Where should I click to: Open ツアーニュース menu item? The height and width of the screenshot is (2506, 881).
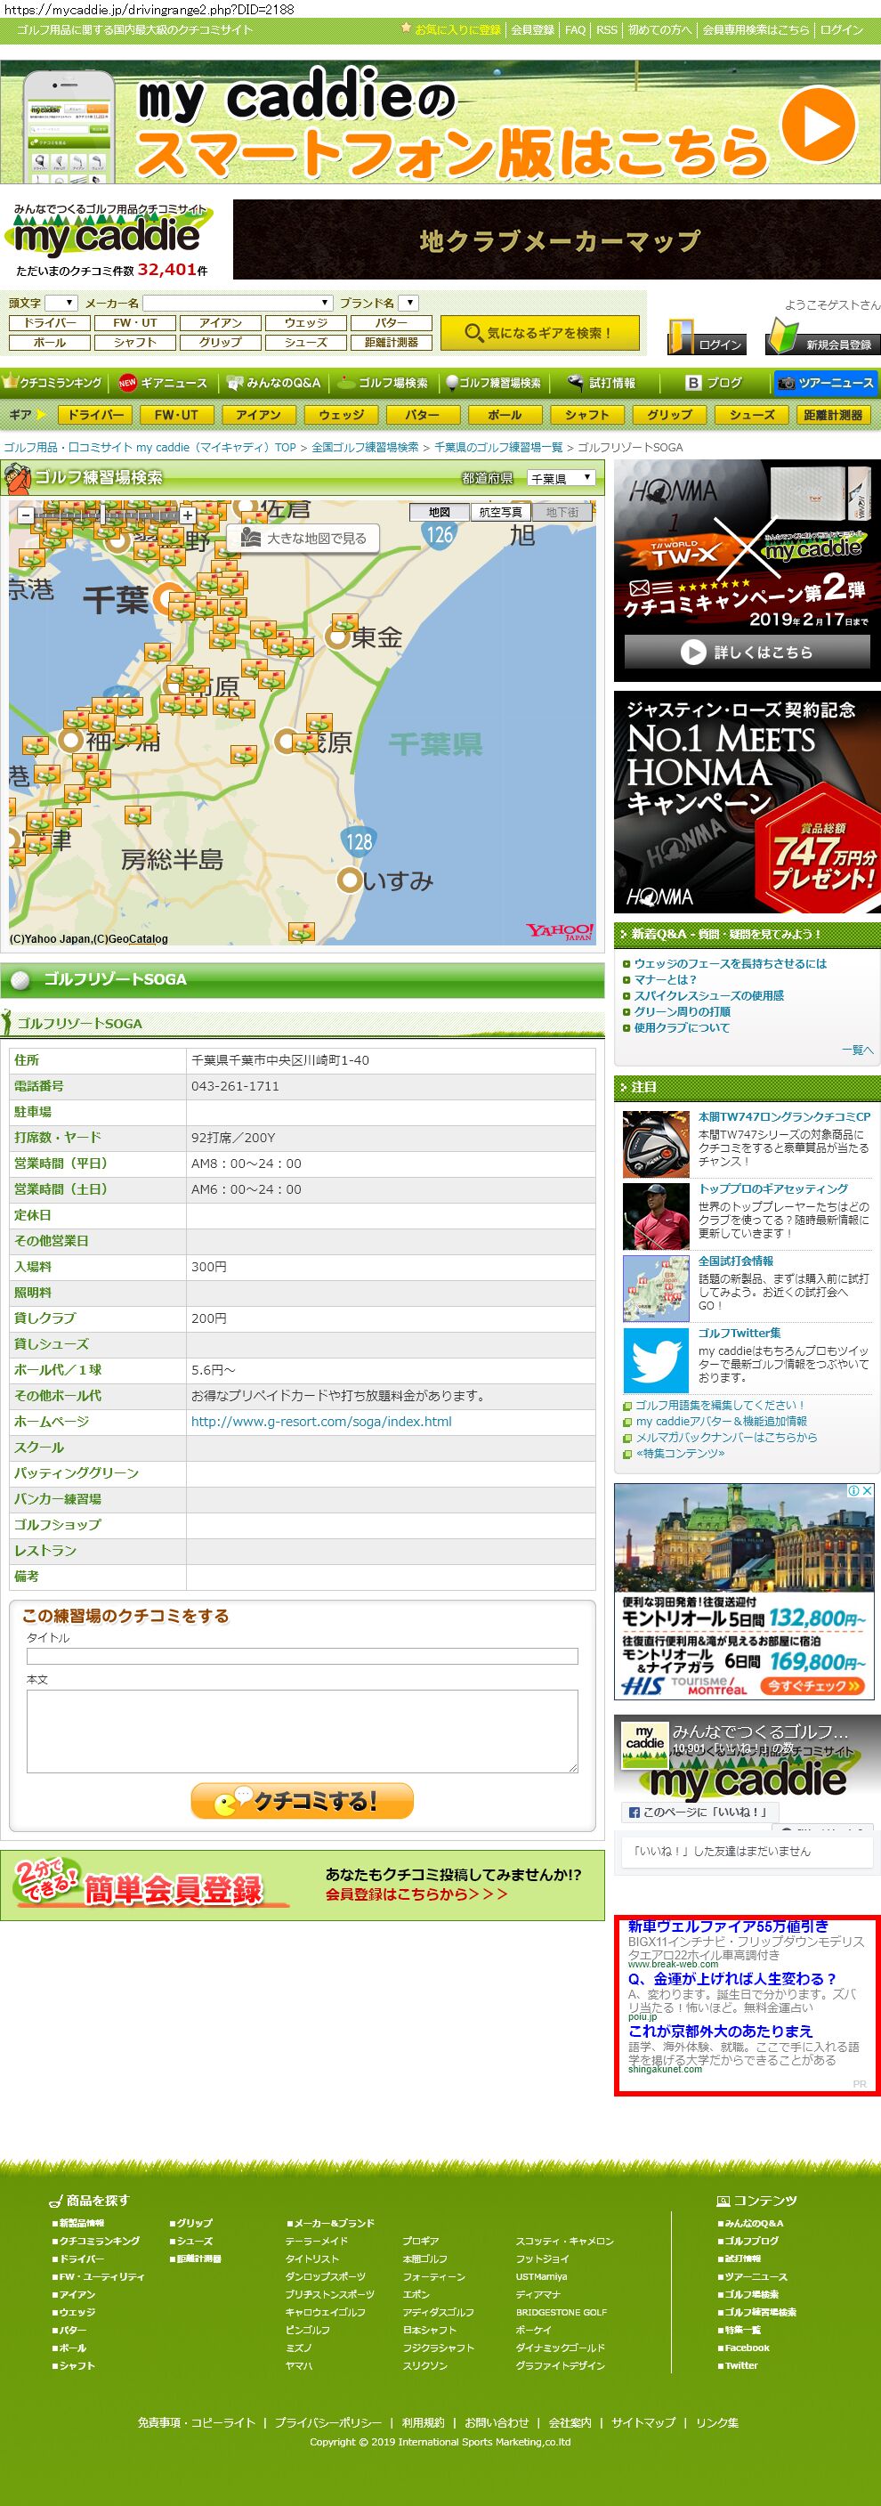click(826, 382)
